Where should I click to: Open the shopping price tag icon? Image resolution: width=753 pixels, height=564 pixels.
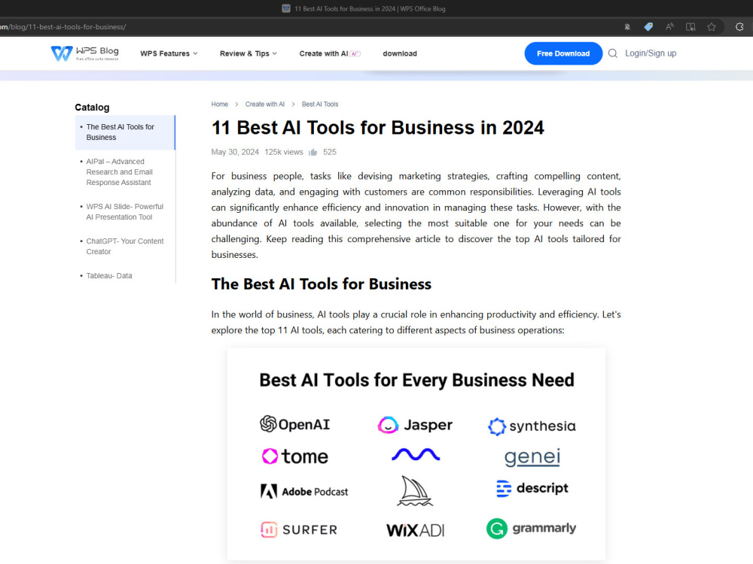pos(648,27)
